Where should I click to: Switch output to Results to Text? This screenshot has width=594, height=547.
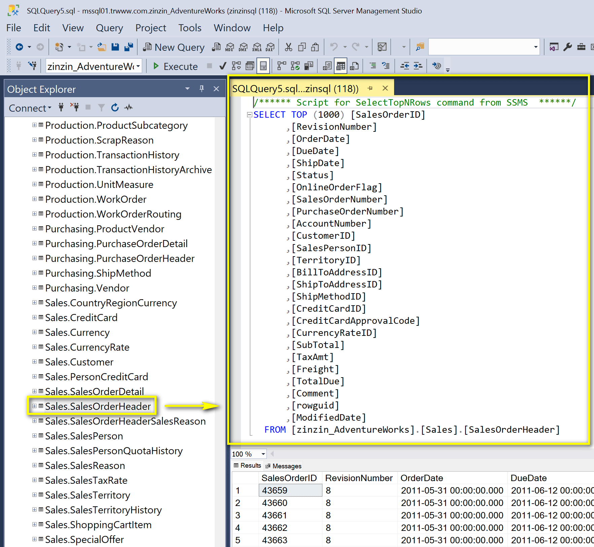(327, 66)
